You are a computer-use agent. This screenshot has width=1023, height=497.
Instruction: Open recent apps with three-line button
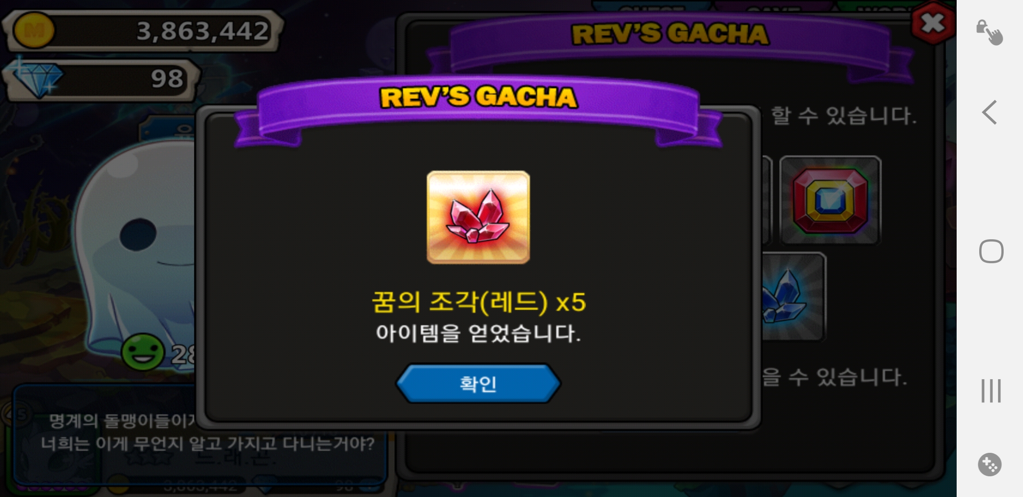(991, 390)
